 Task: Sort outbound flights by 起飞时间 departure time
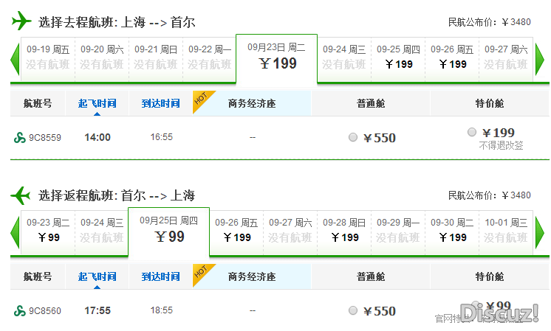tap(97, 103)
